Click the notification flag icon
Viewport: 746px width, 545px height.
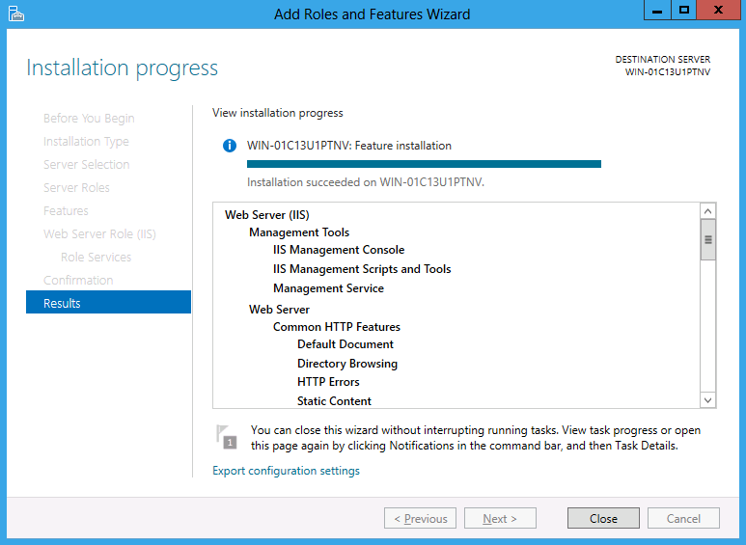tap(227, 437)
